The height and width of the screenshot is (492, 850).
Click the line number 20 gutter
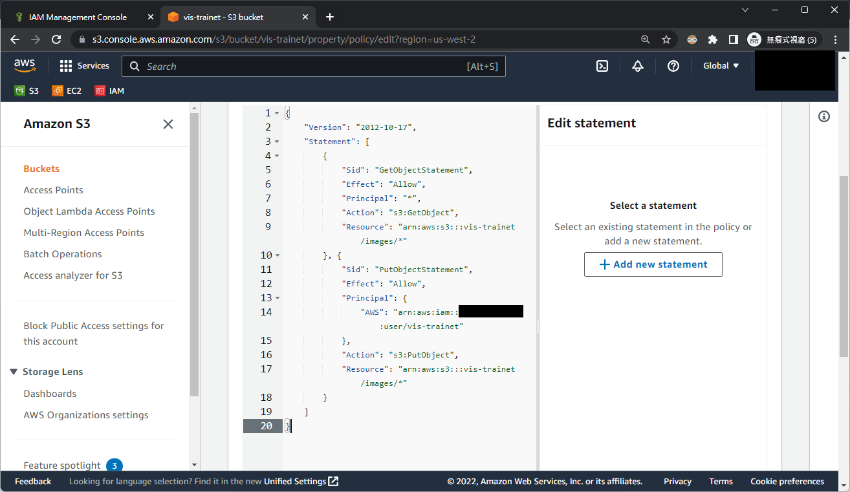(x=263, y=426)
